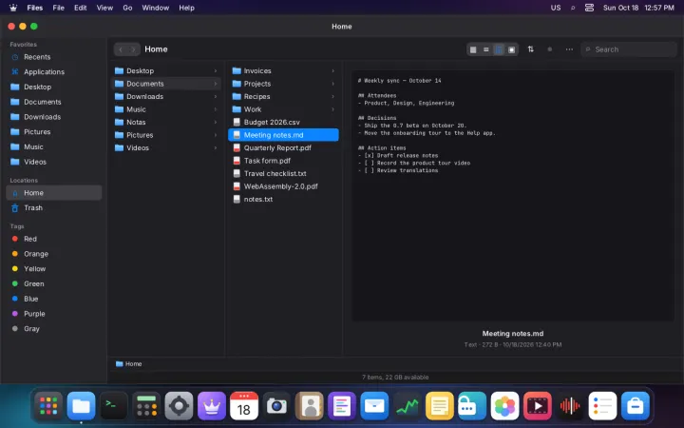
Task: Filter by the Red tag
Action: [x=53, y=239]
